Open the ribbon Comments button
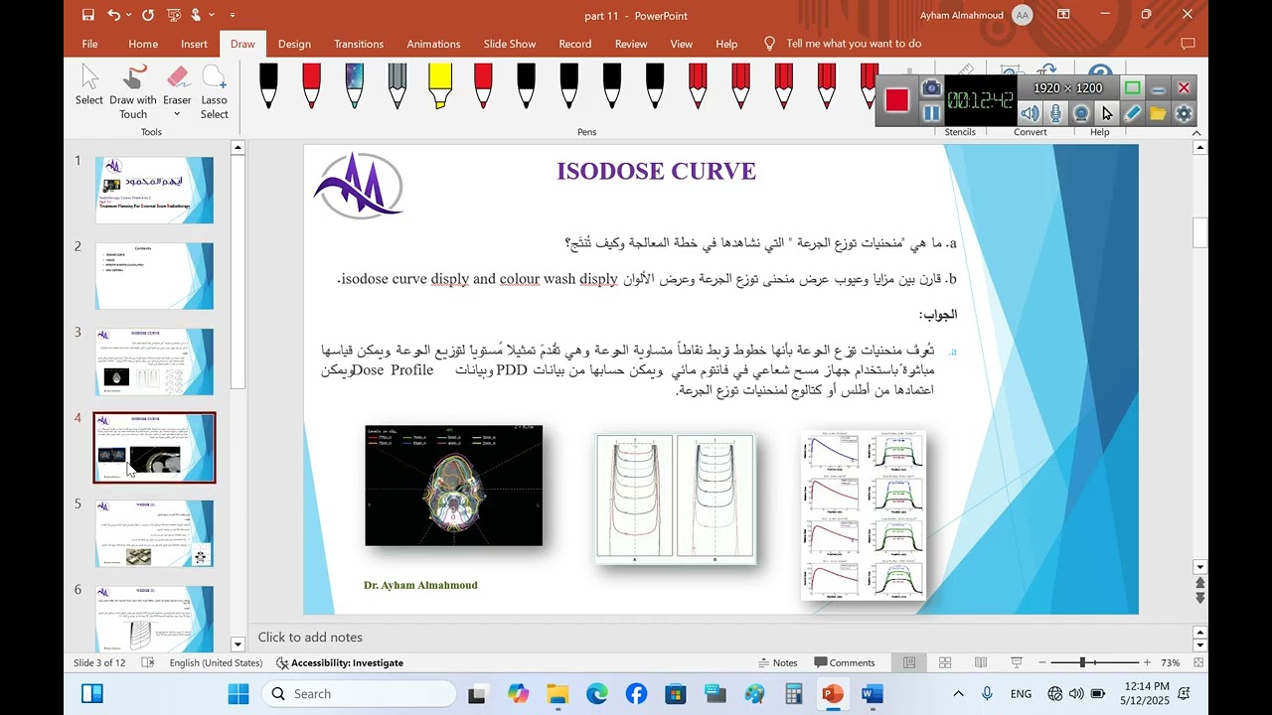Image resolution: width=1272 pixels, height=715 pixels. tap(1188, 44)
